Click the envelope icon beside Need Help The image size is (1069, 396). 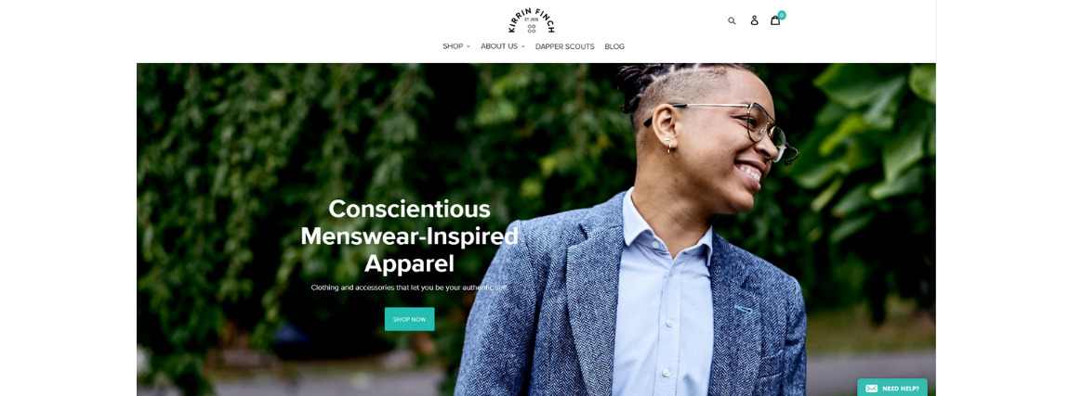[x=871, y=389]
